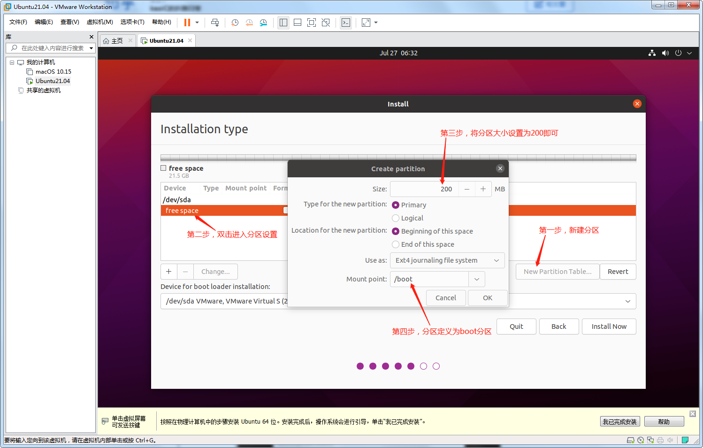Click the Jul 27 06:32 clock
Screen dimensions: 703x448
(398, 53)
